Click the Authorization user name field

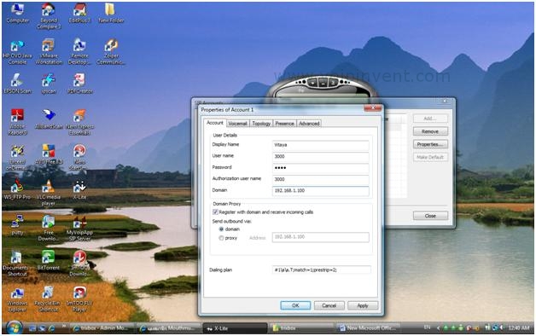(321, 179)
